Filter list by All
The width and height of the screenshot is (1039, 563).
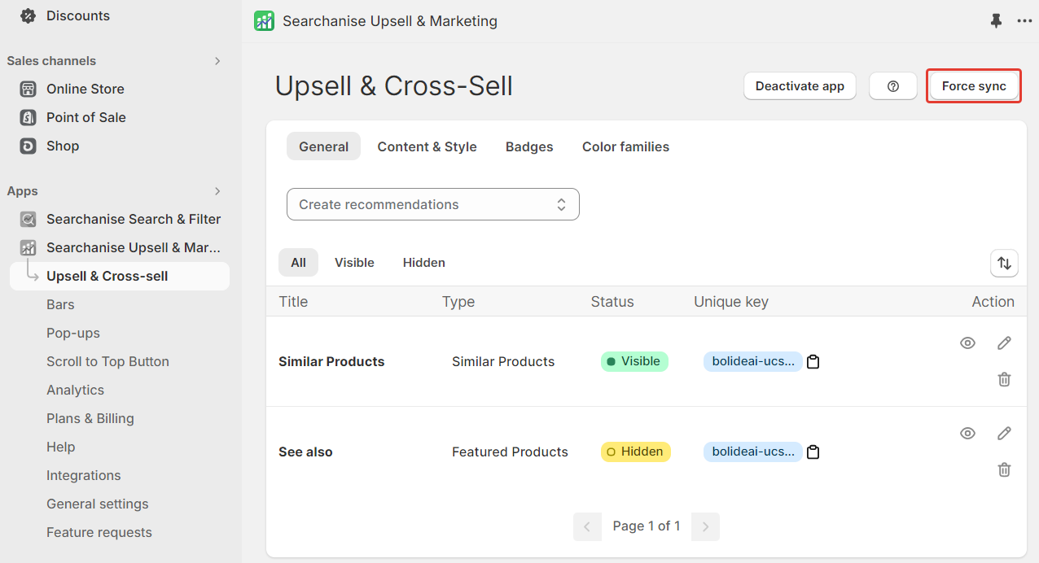point(298,263)
